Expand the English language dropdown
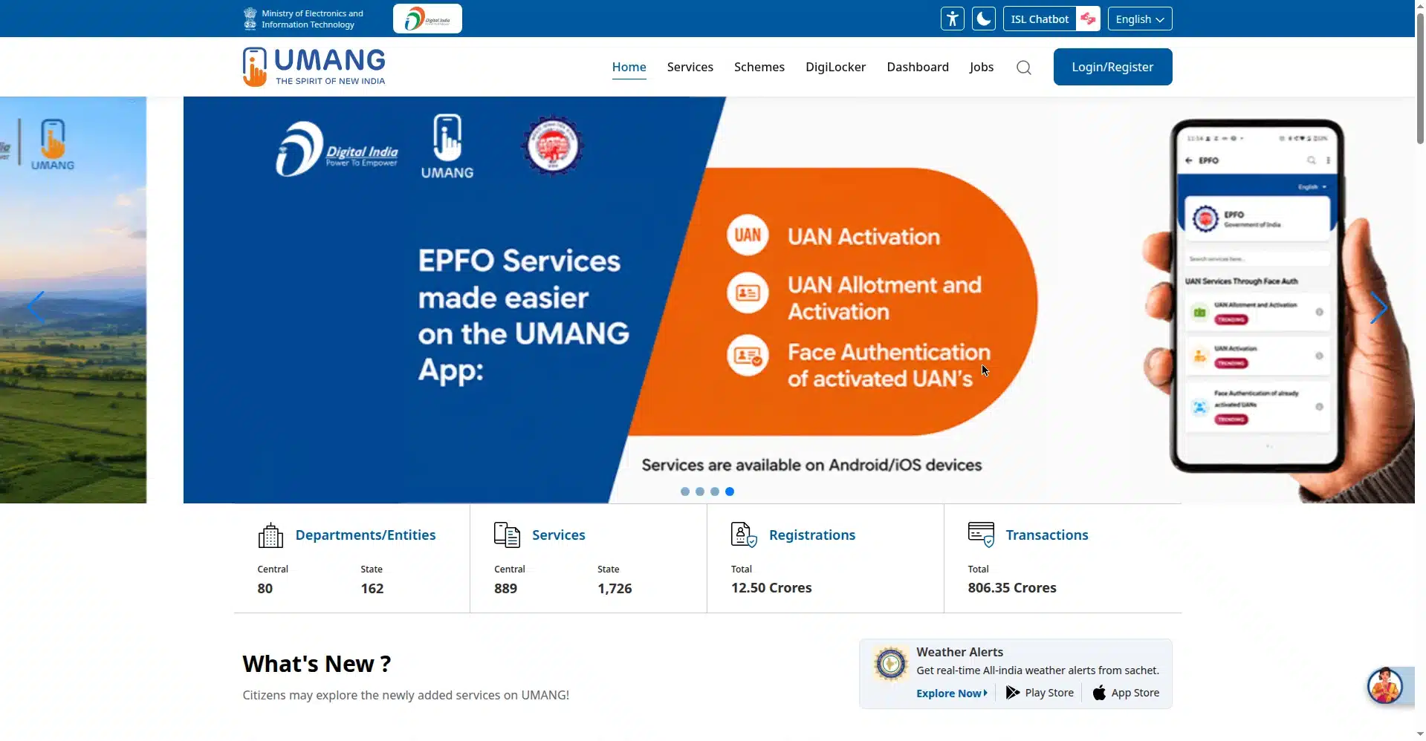The width and height of the screenshot is (1426, 741). click(x=1139, y=19)
